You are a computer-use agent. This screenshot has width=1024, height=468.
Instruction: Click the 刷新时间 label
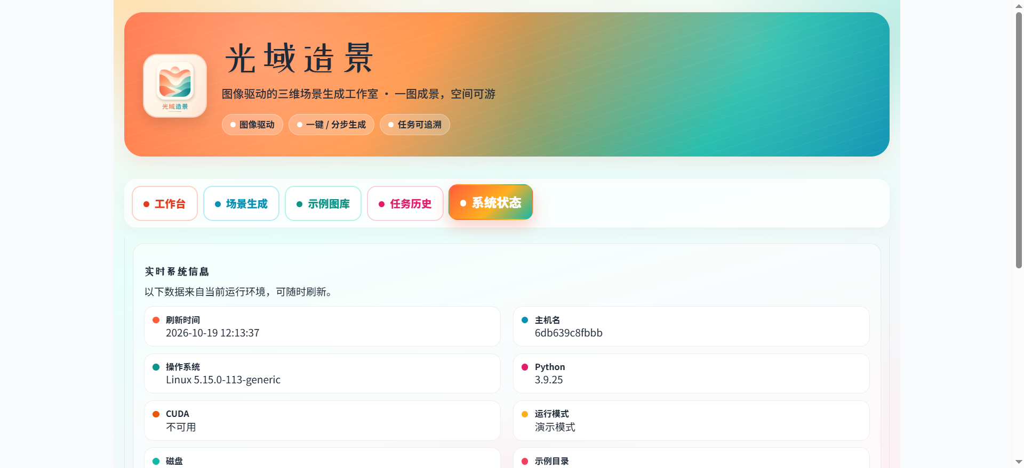point(183,320)
